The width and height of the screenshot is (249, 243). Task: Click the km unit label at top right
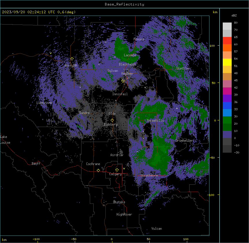215,12
